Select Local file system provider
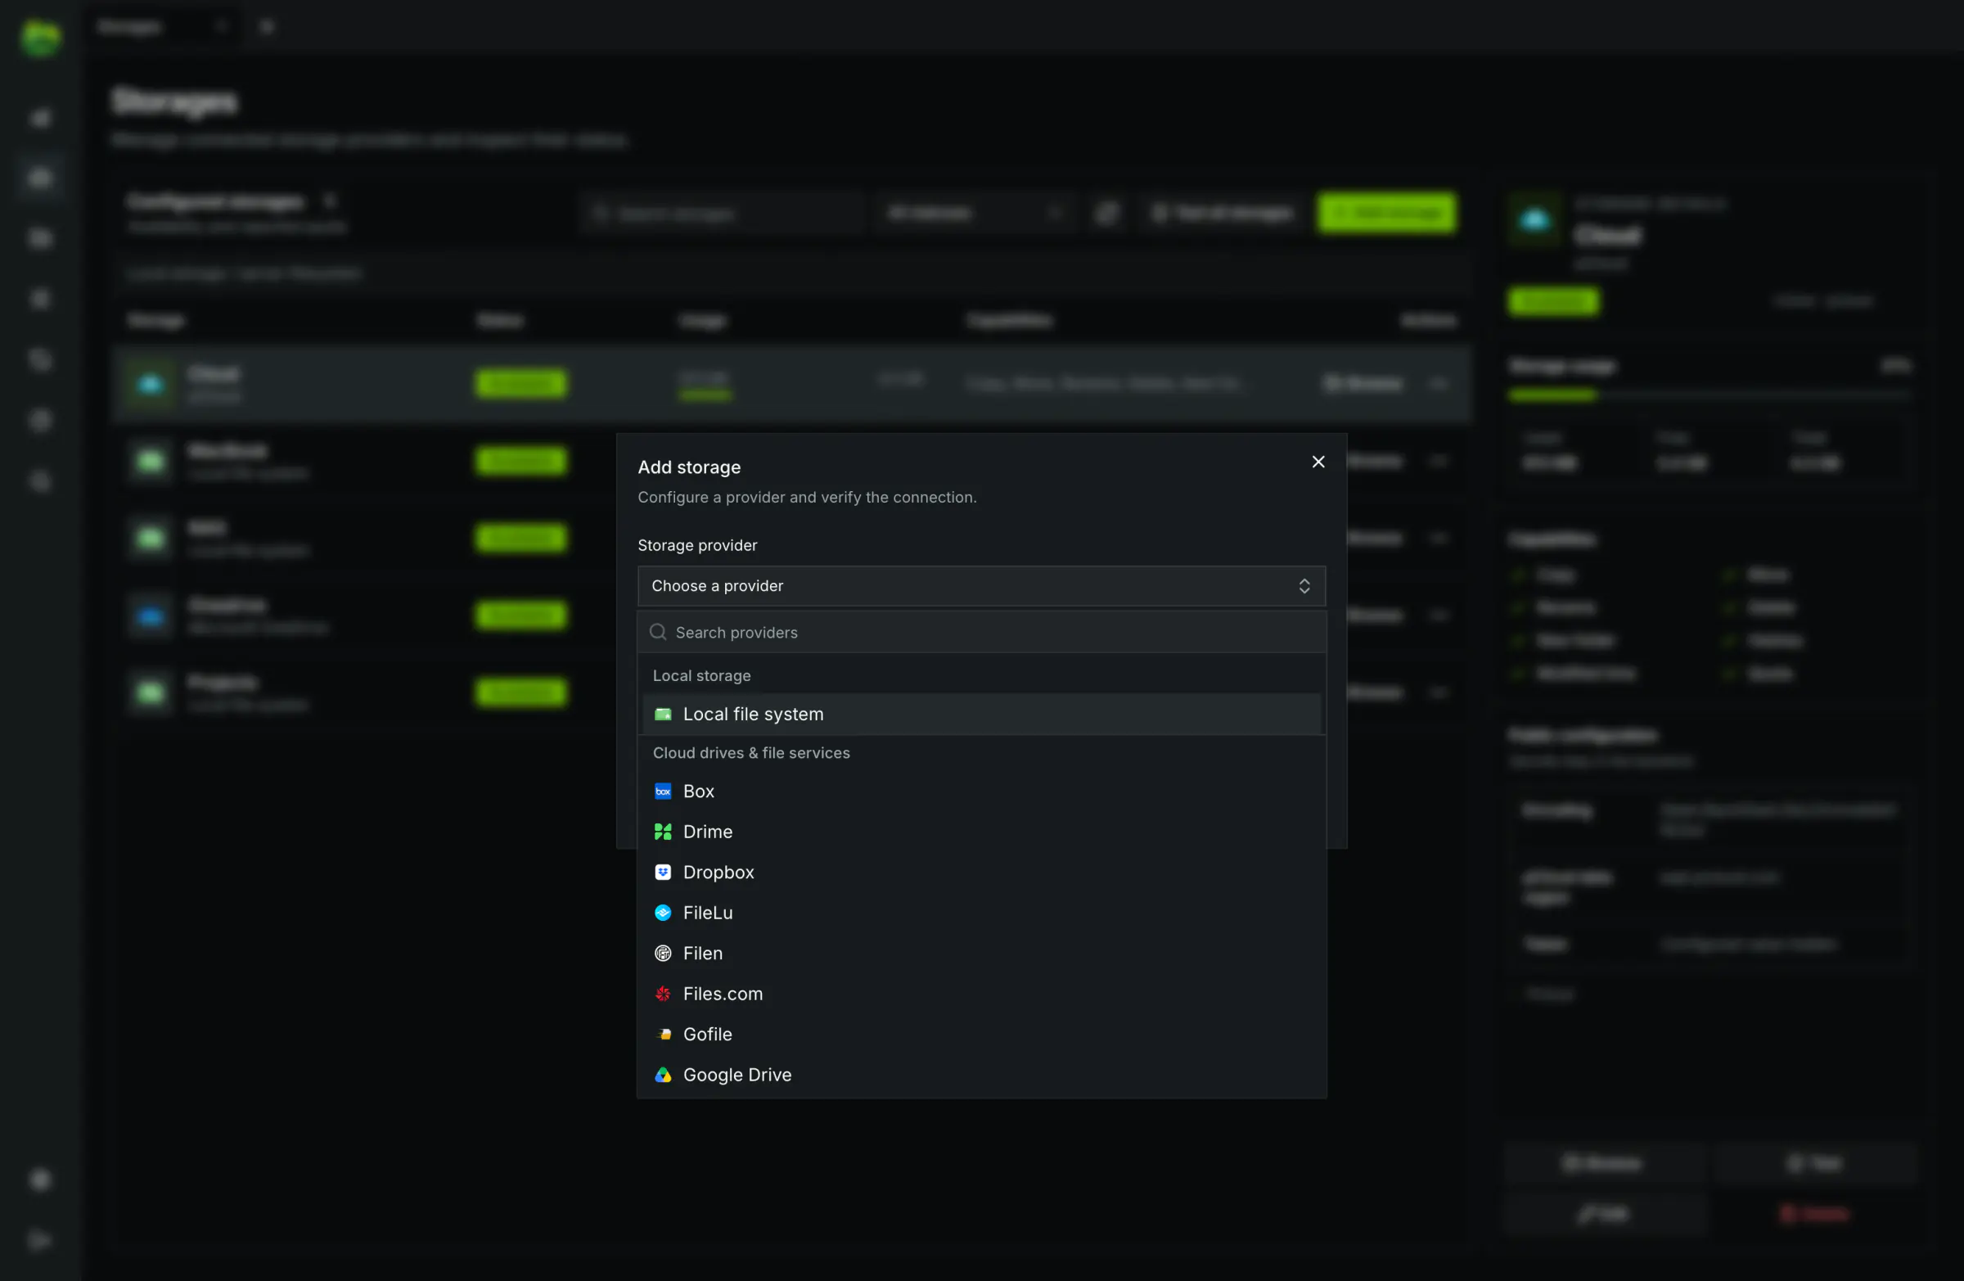Screen dimensions: 1964x1281 [x=981, y=714]
